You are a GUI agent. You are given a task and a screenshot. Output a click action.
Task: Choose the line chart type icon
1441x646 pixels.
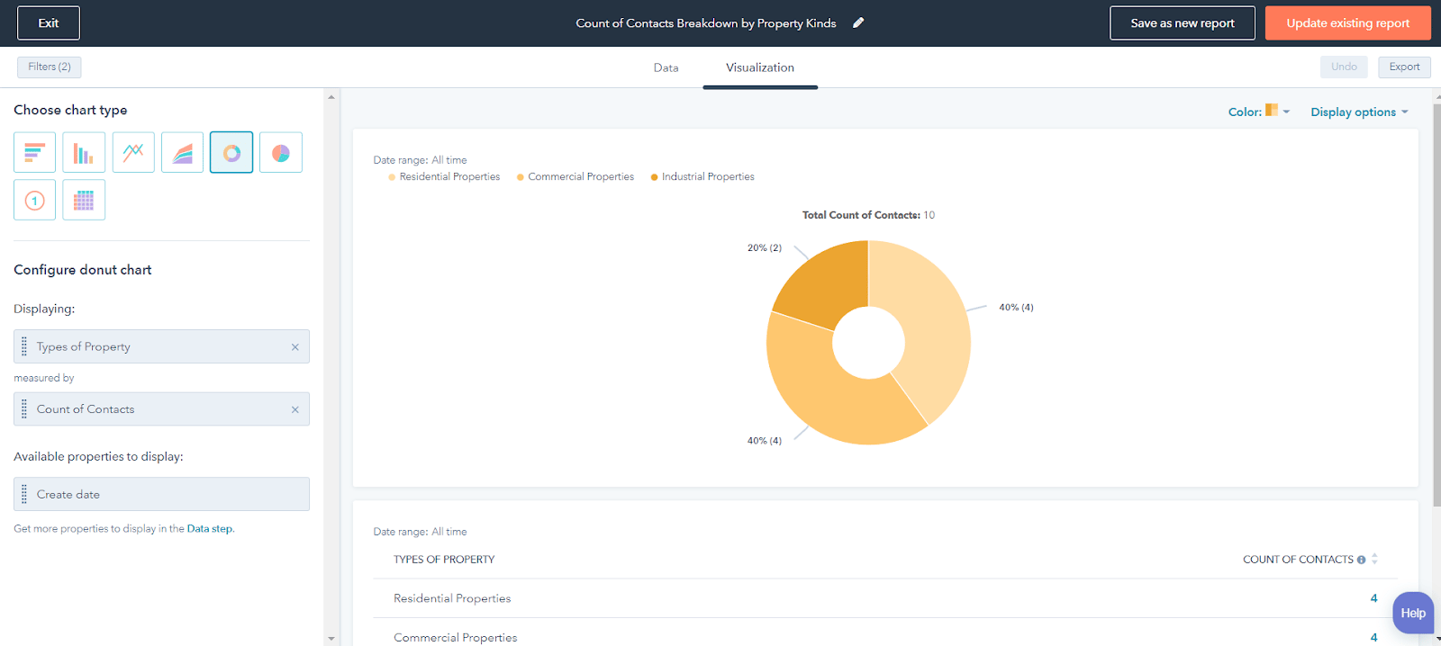click(x=133, y=153)
